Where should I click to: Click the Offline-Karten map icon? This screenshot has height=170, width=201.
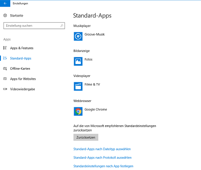pos(5,68)
